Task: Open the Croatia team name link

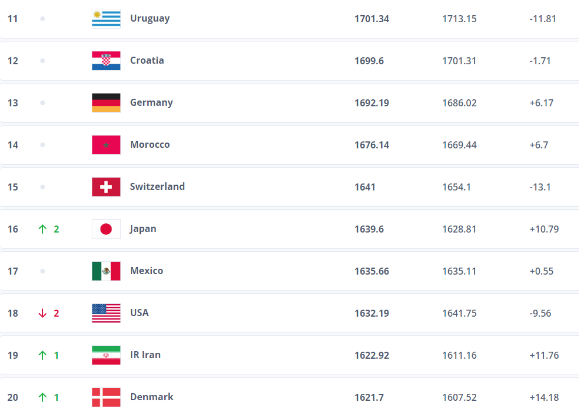Action: [147, 60]
